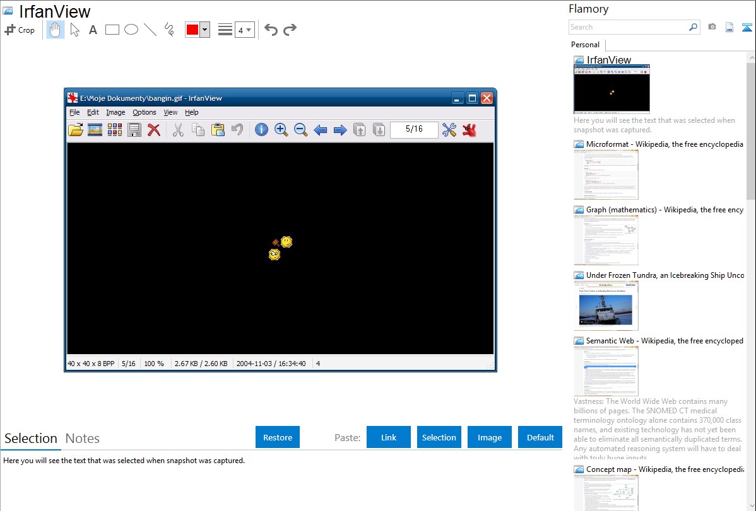This screenshot has width=756, height=511.
Task: Pick the rectangle shape tool
Action: pyautogui.click(x=112, y=30)
